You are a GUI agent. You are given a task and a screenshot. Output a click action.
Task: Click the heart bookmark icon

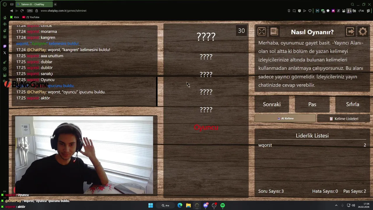(x=310, y=11)
